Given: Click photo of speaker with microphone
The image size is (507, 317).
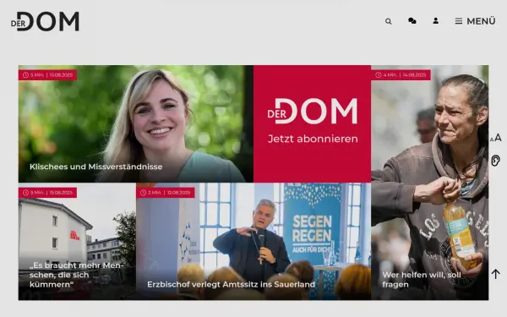Looking at the screenshot, I should click(253, 241).
